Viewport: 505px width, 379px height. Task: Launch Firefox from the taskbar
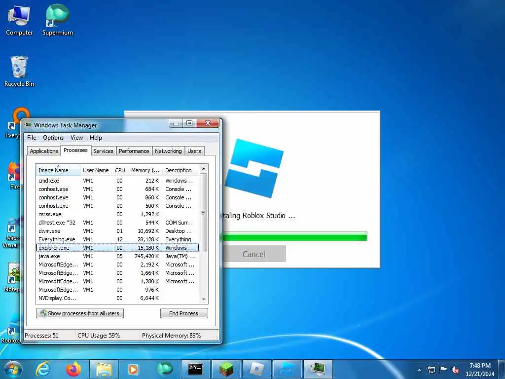[73, 369]
